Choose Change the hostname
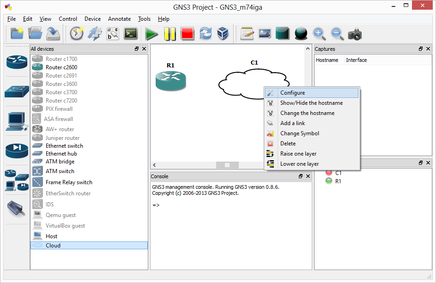The height and width of the screenshot is (283, 436). 312,113
